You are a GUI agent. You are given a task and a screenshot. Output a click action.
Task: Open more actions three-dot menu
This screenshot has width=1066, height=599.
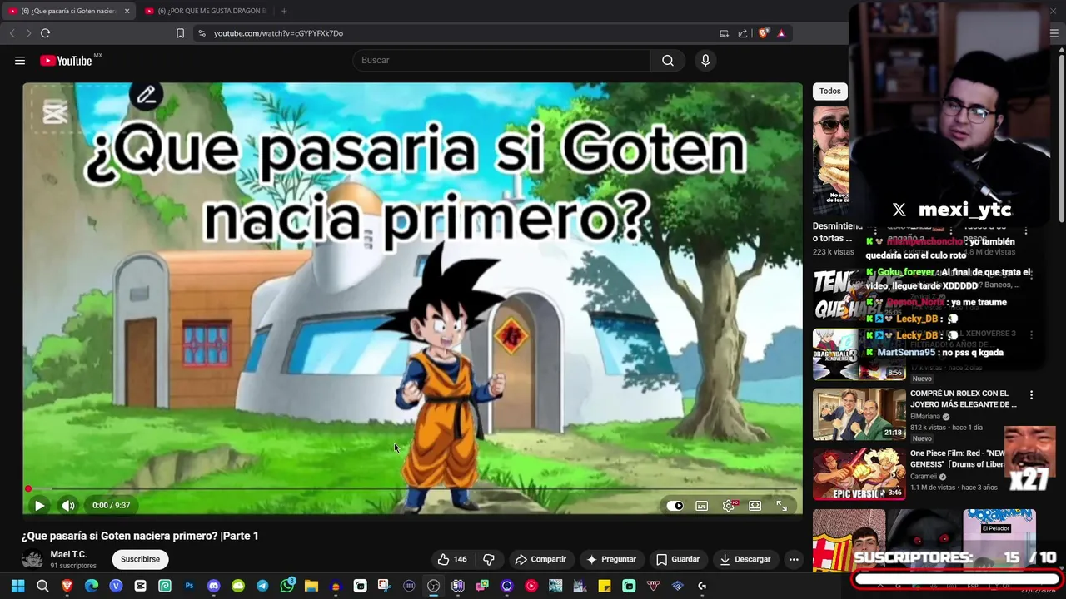click(794, 559)
